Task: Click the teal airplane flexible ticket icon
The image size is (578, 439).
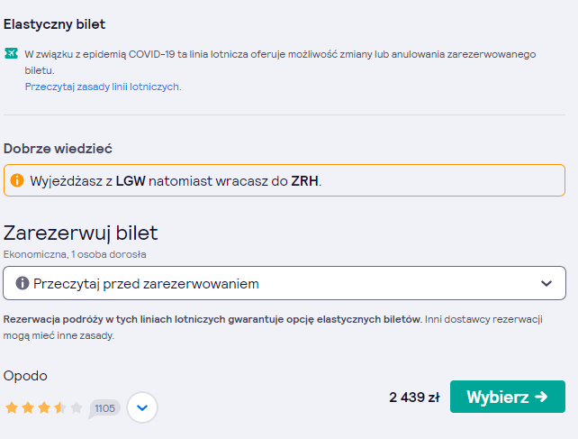Action: (x=11, y=53)
